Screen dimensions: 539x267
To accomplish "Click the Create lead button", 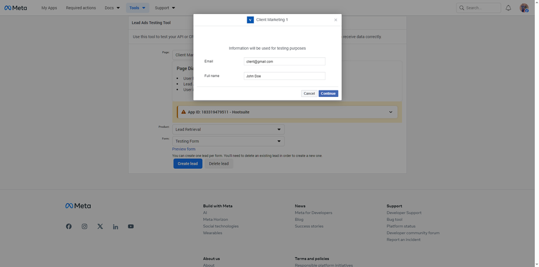I will pos(187,164).
